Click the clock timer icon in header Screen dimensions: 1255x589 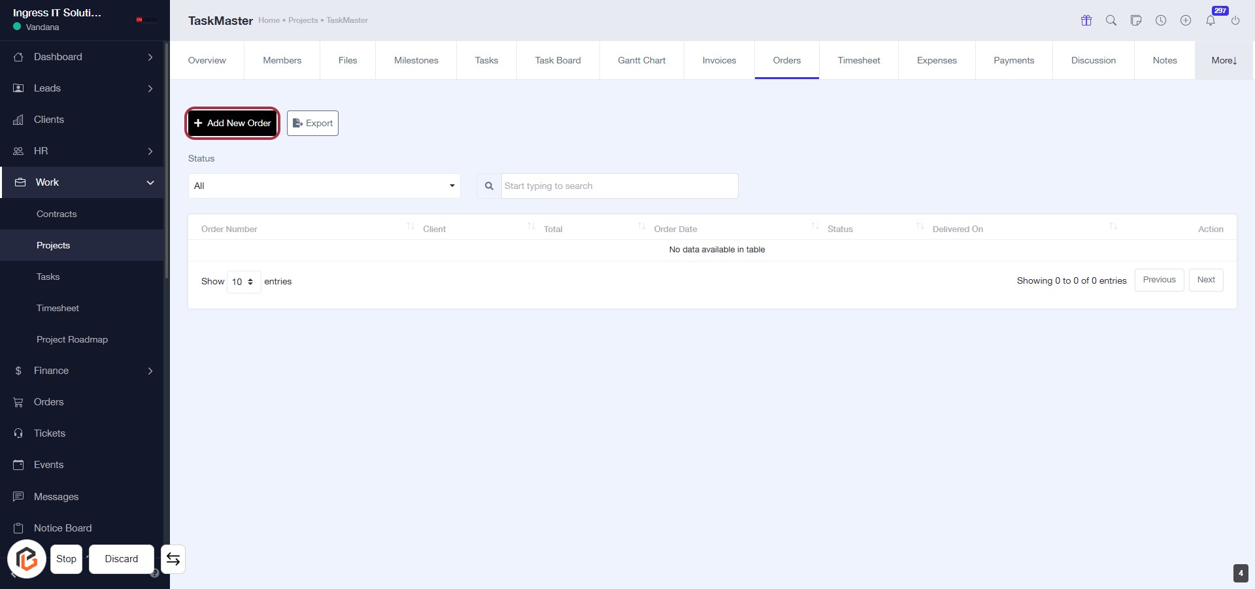point(1161,20)
